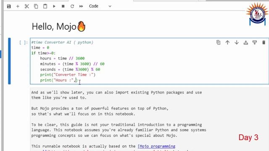269x151 pixels.
Task: Save the notebook with the floppy disk icon
Action: (x=9, y=6)
